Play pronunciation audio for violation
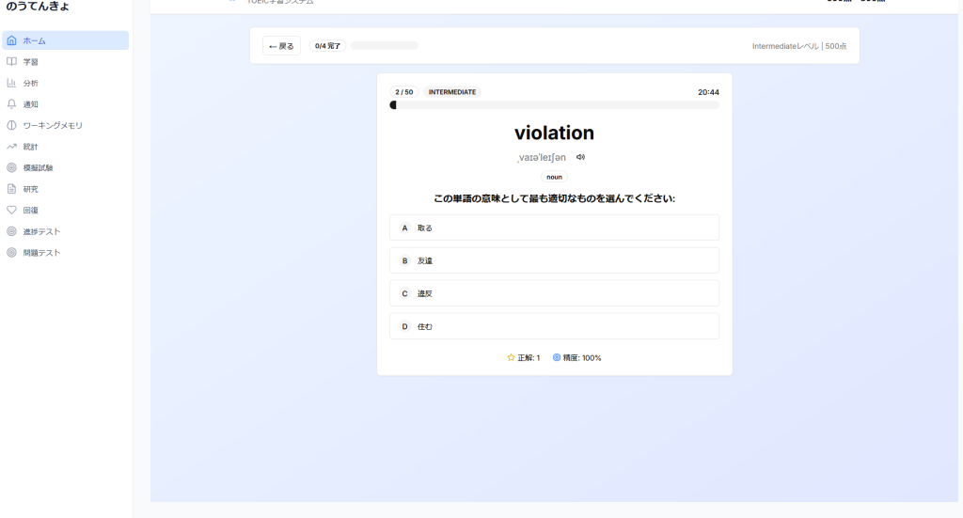The height and width of the screenshot is (518, 963). (580, 157)
